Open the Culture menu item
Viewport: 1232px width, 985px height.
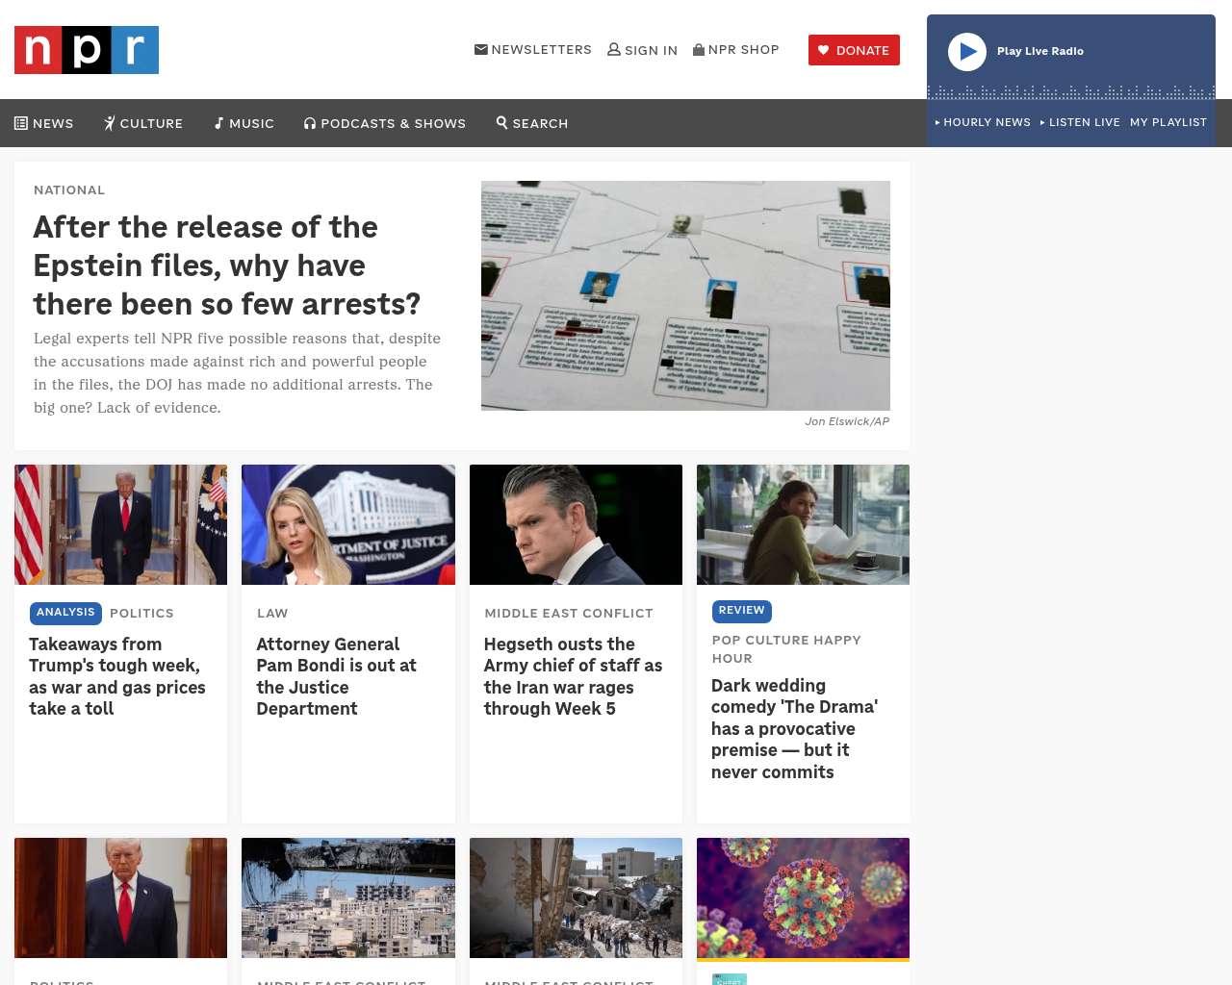143,123
